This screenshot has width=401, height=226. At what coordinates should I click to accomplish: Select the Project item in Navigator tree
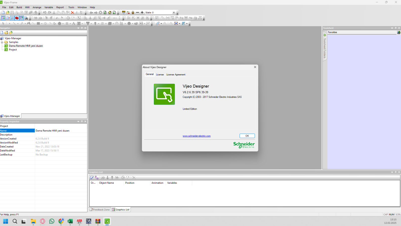point(13,50)
